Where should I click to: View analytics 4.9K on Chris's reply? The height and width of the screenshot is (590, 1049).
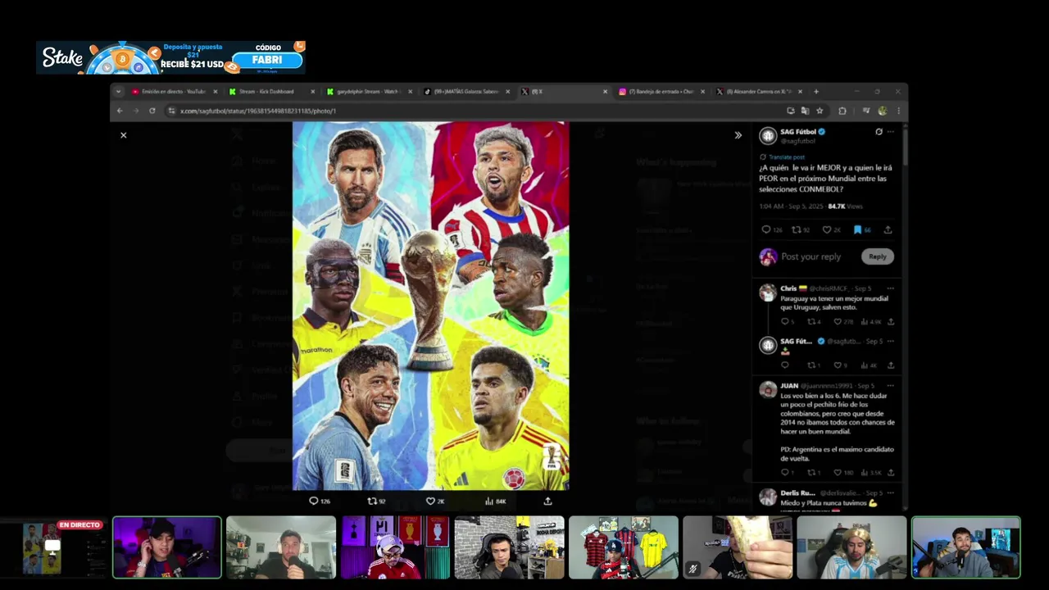871,322
